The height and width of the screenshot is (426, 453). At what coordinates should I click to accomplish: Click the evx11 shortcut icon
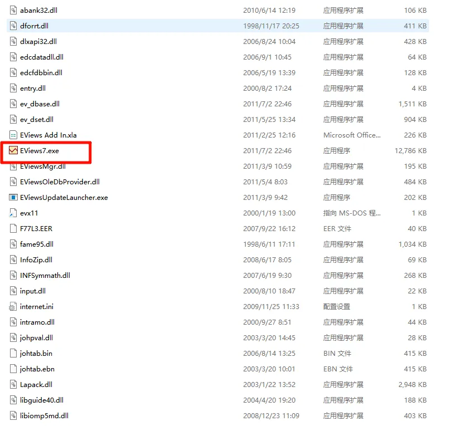(13, 213)
